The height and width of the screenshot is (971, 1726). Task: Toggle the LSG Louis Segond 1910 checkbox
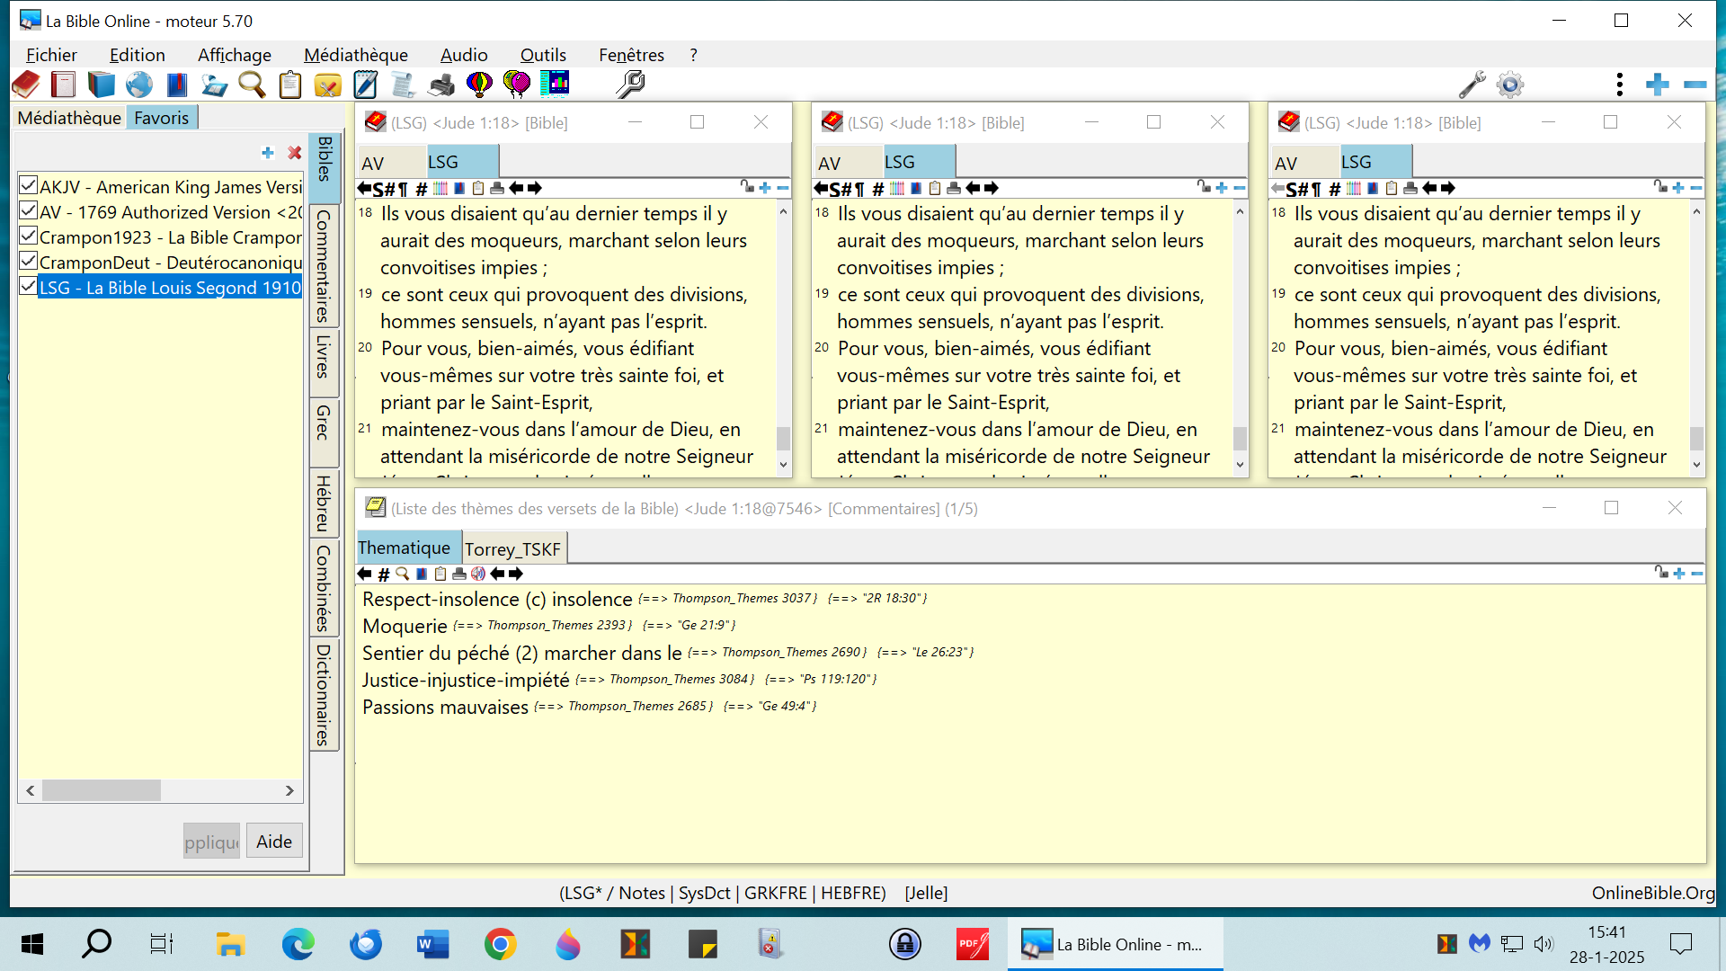[29, 287]
